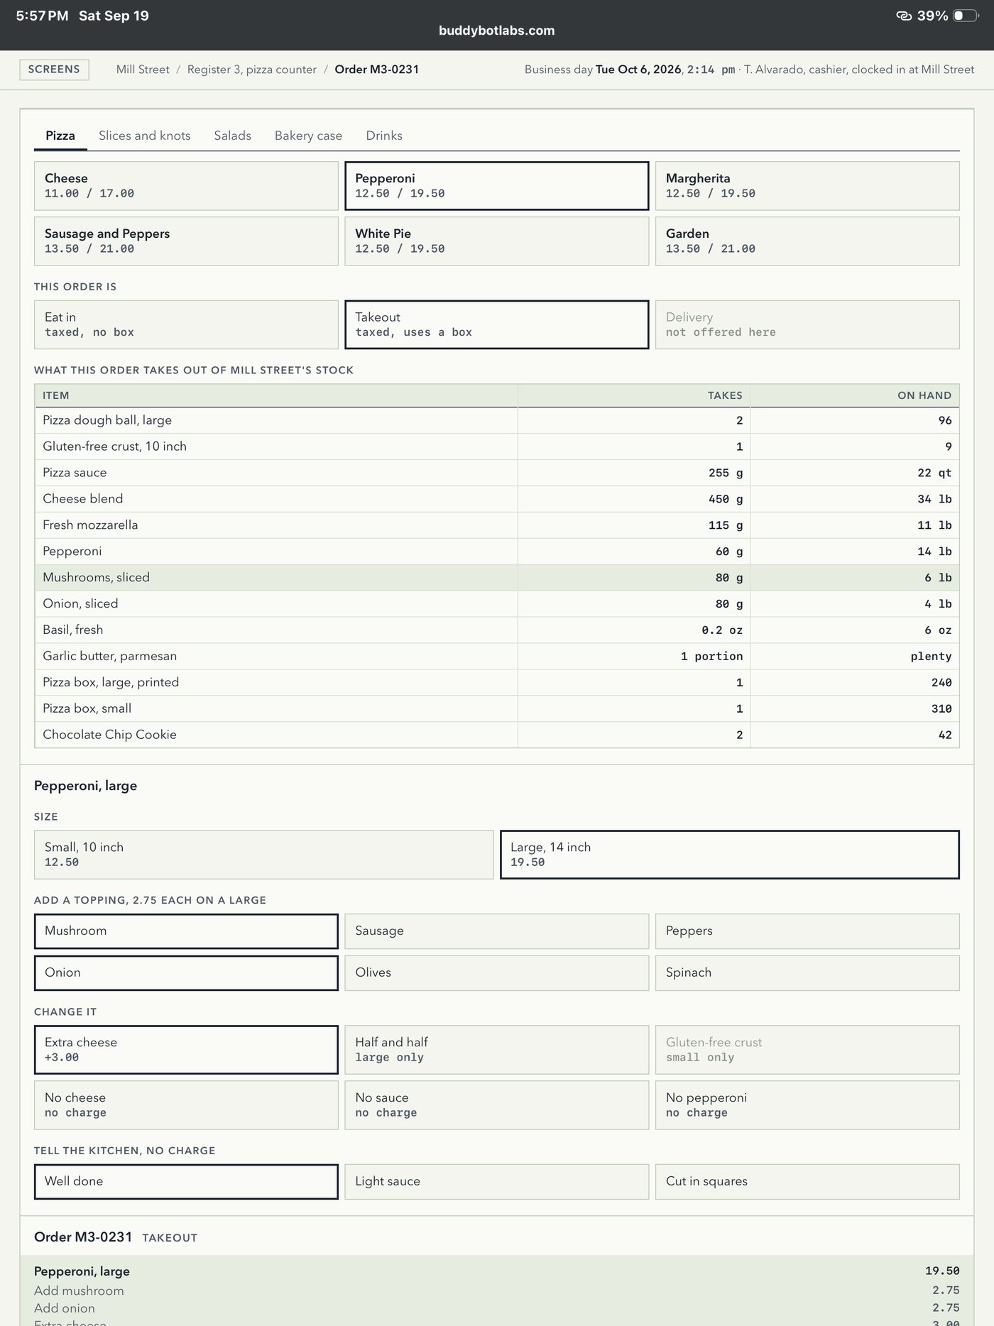Select Pizza box, large, printed row
Screen dimensions: 994x1326
coord(497,683)
